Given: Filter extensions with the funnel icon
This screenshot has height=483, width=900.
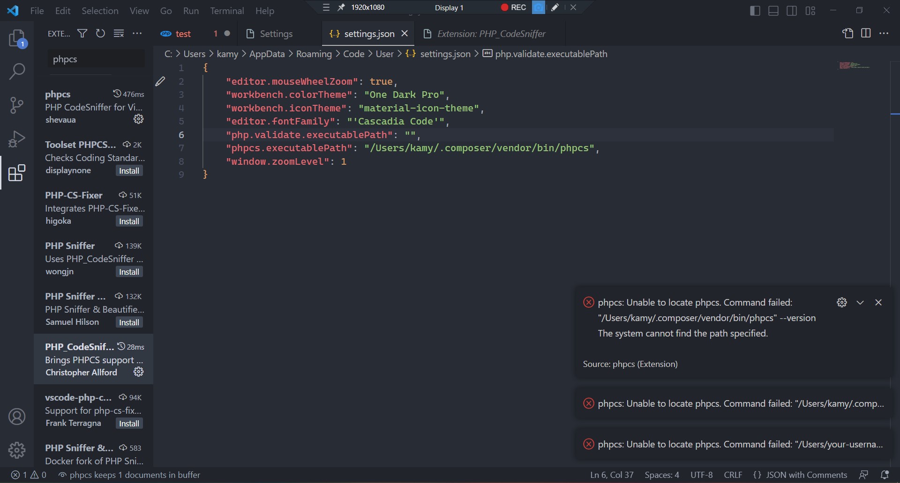Looking at the screenshot, I should pos(82,34).
